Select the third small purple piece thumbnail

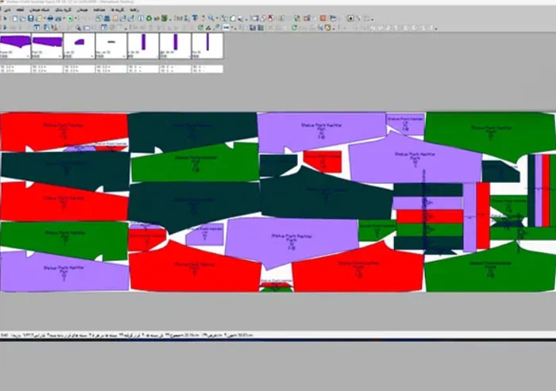pyautogui.click(x=79, y=46)
